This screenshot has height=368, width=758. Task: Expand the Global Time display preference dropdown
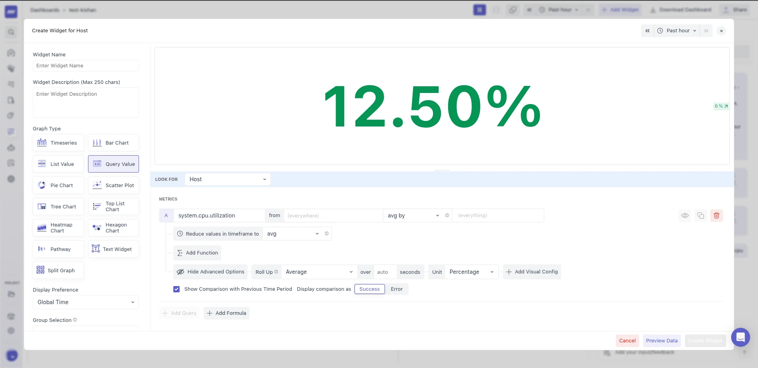86,302
